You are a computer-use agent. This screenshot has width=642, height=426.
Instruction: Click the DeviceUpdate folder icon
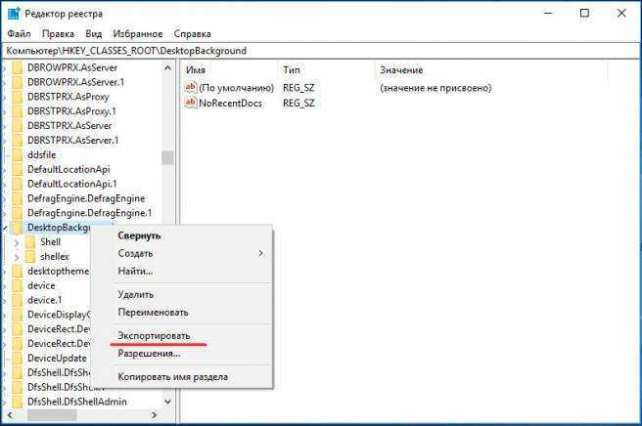click(18, 359)
